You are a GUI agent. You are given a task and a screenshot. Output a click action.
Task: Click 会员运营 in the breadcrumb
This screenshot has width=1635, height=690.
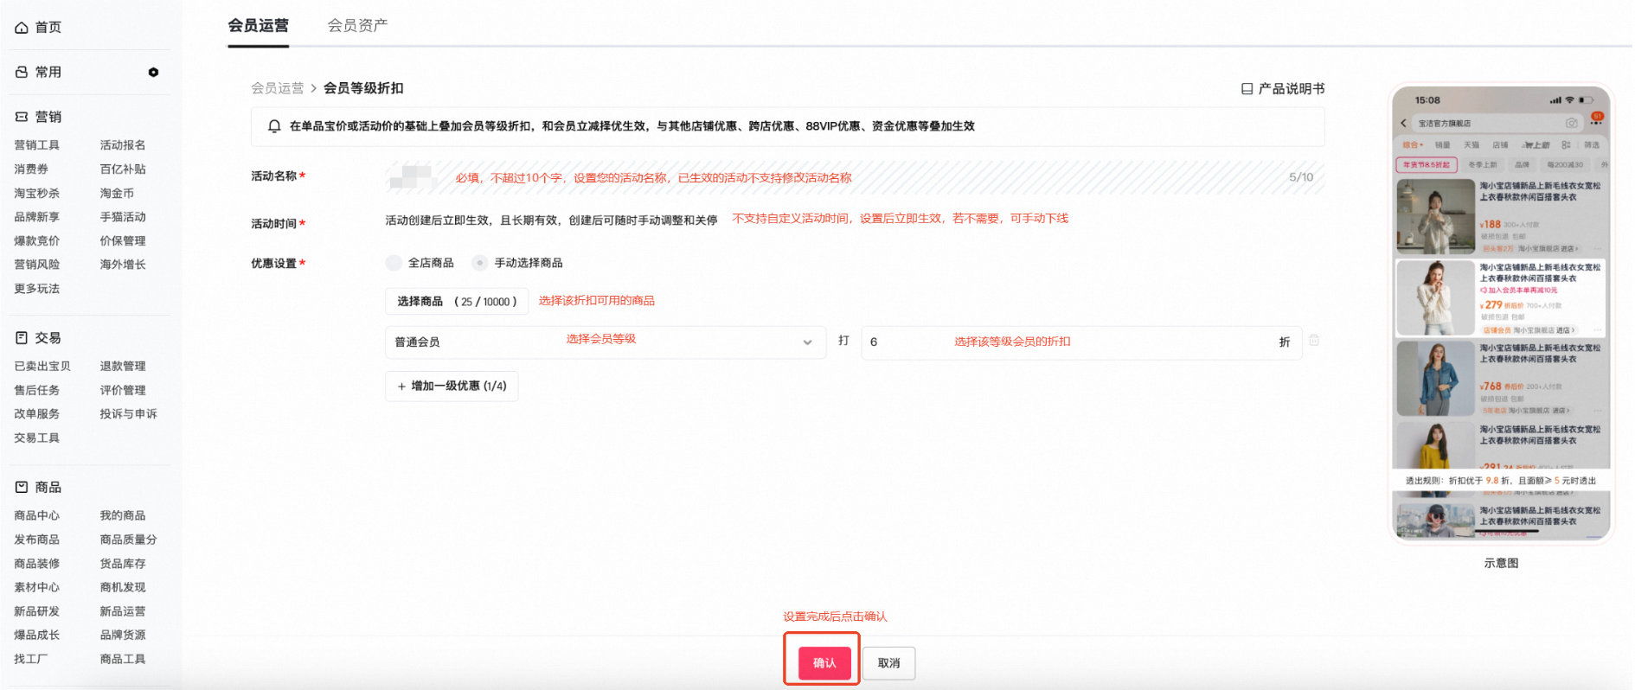pyautogui.click(x=278, y=88)
